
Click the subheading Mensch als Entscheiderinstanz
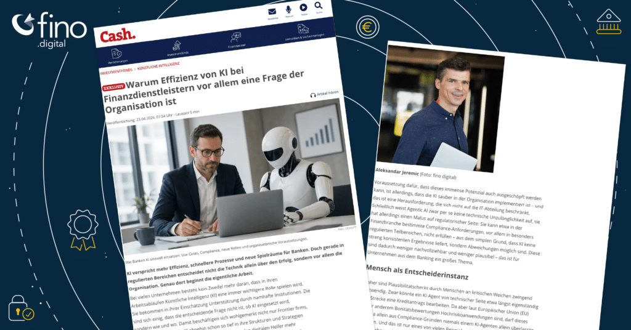point(417,273)
